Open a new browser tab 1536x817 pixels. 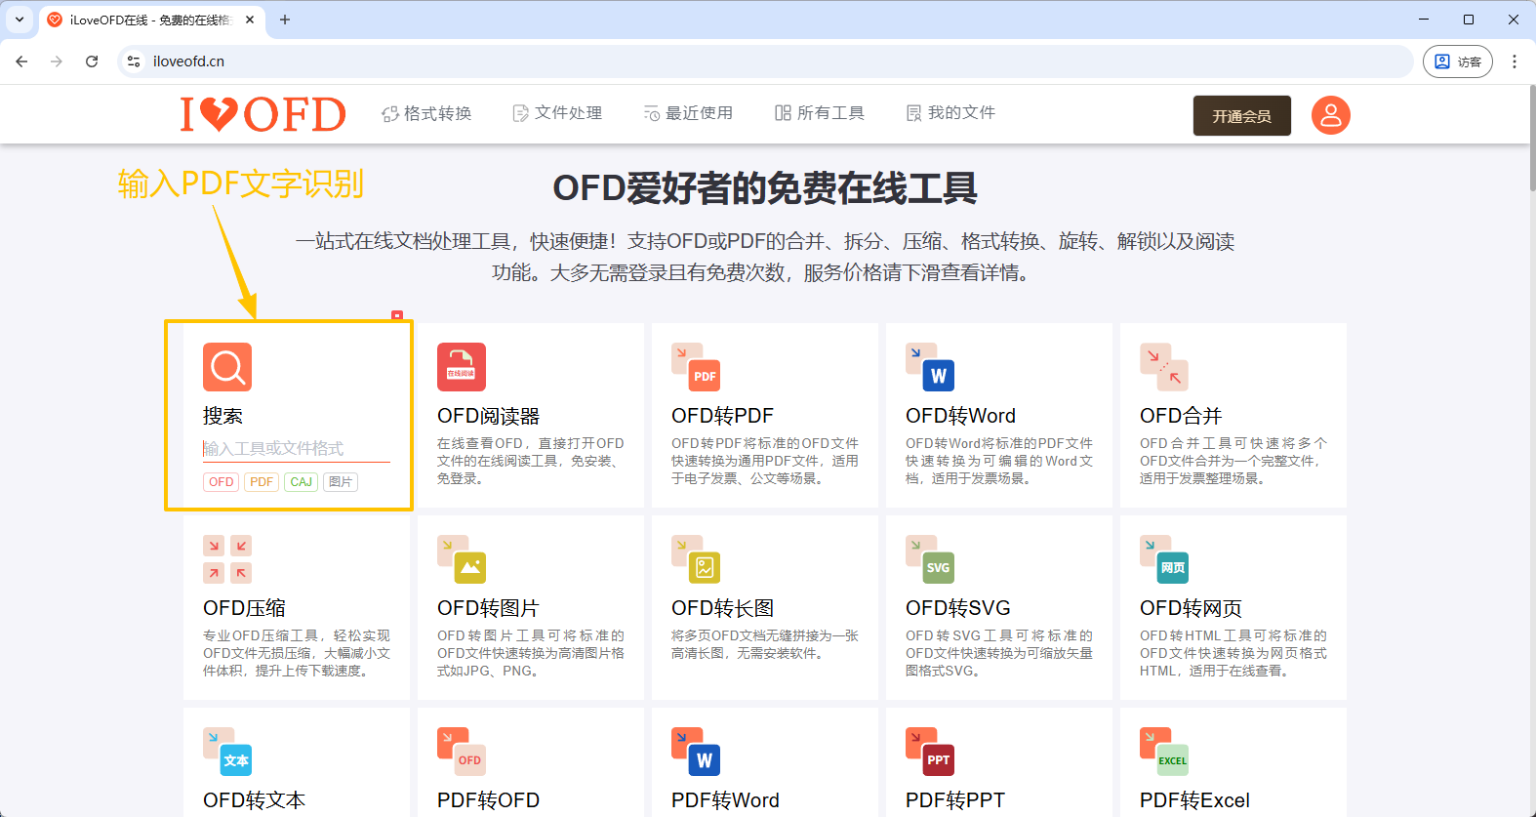point(285,20)
